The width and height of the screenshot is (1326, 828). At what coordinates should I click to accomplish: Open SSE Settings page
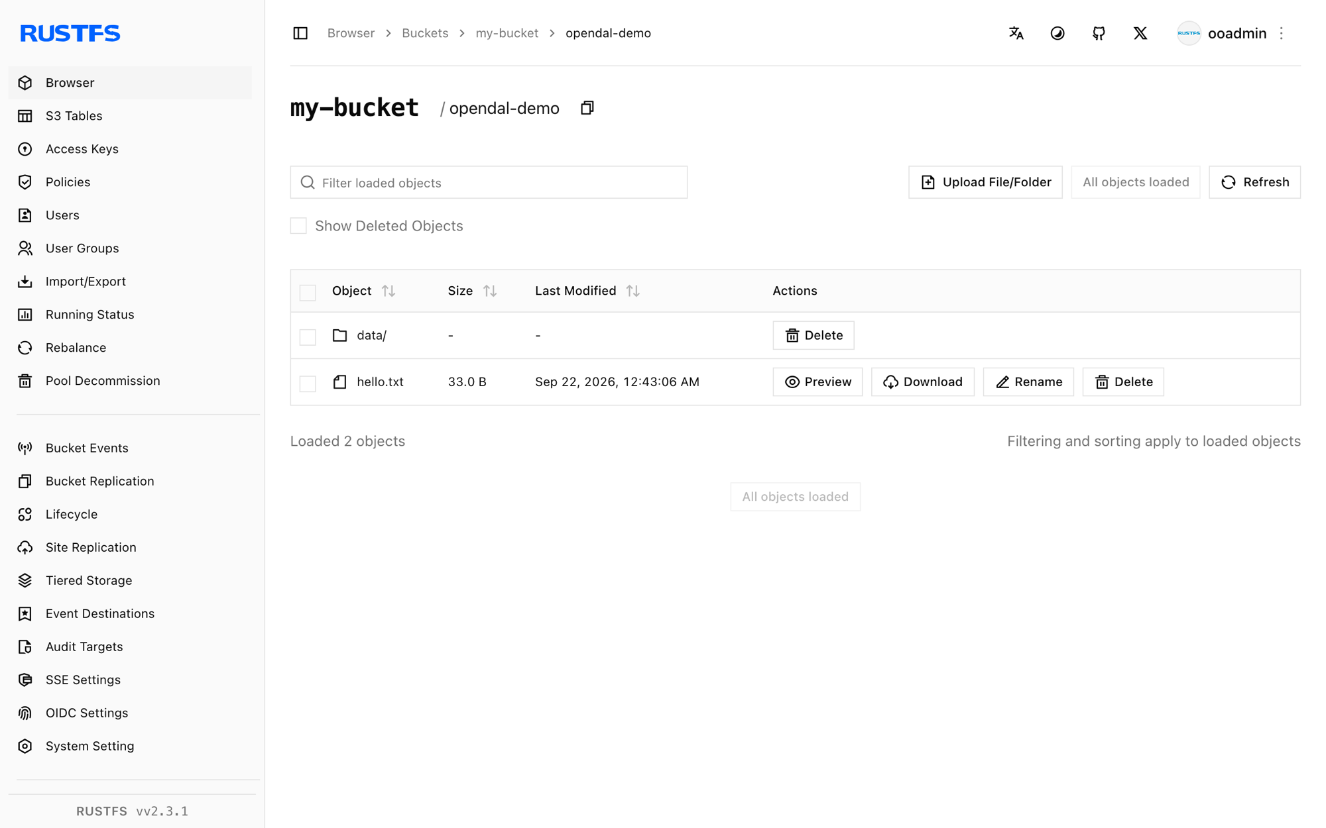click(x=130, y=680)
